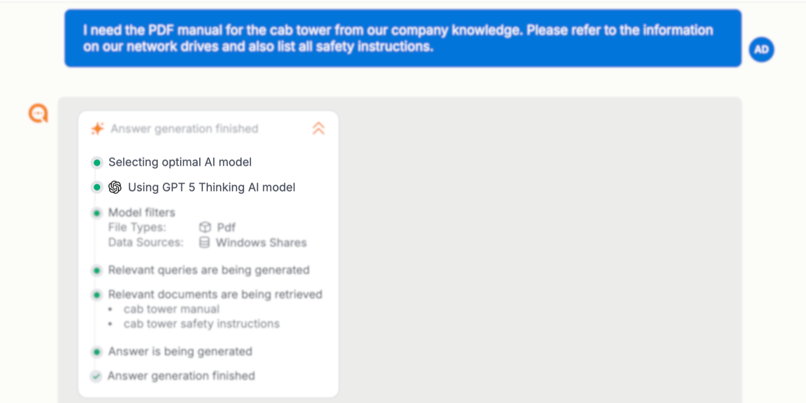Click the Windows Shares database icon
Viewport: 806px width, 403px height.
[204, 242]
